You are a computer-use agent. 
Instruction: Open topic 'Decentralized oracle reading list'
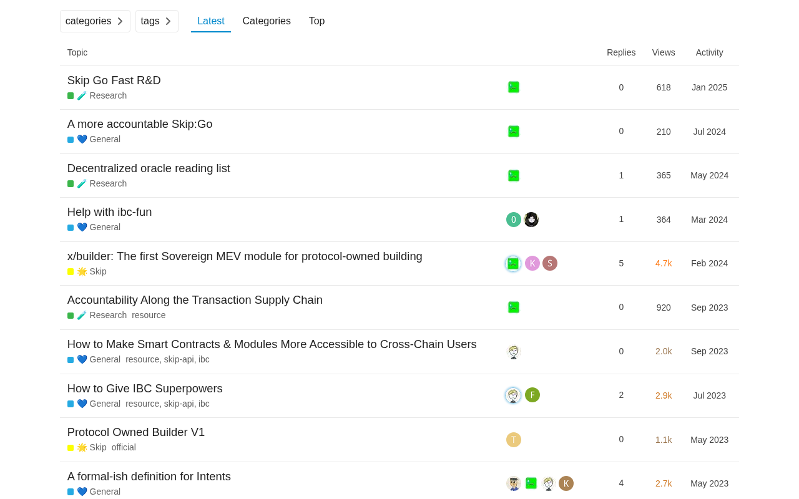(149, 168)
